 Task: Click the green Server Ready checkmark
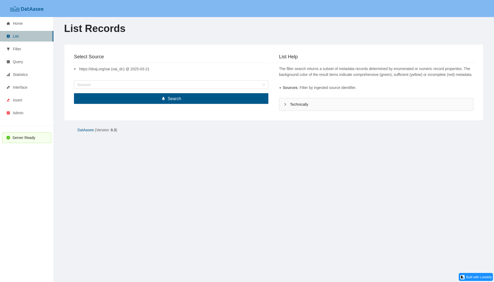coord(8,138)
